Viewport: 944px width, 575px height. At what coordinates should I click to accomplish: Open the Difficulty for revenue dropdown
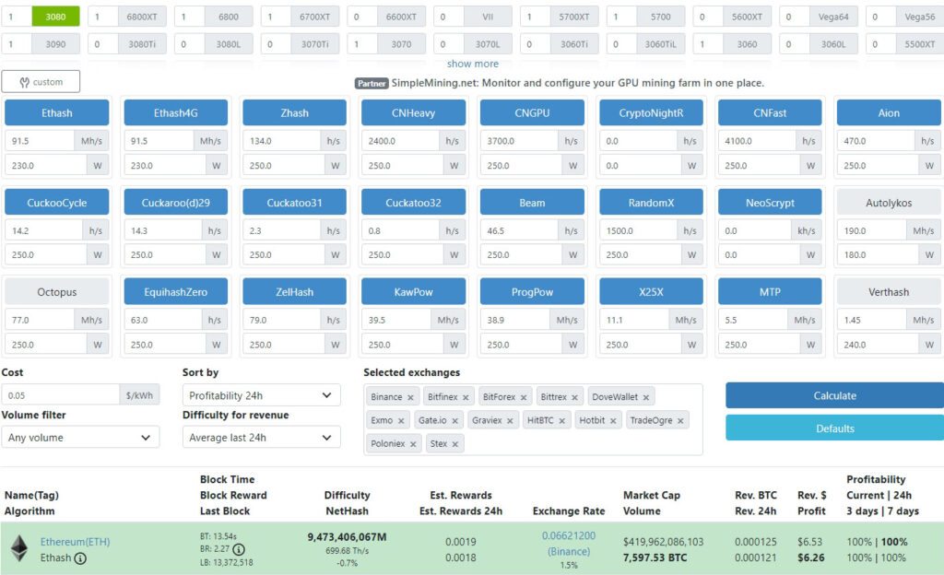pos(261,438)
